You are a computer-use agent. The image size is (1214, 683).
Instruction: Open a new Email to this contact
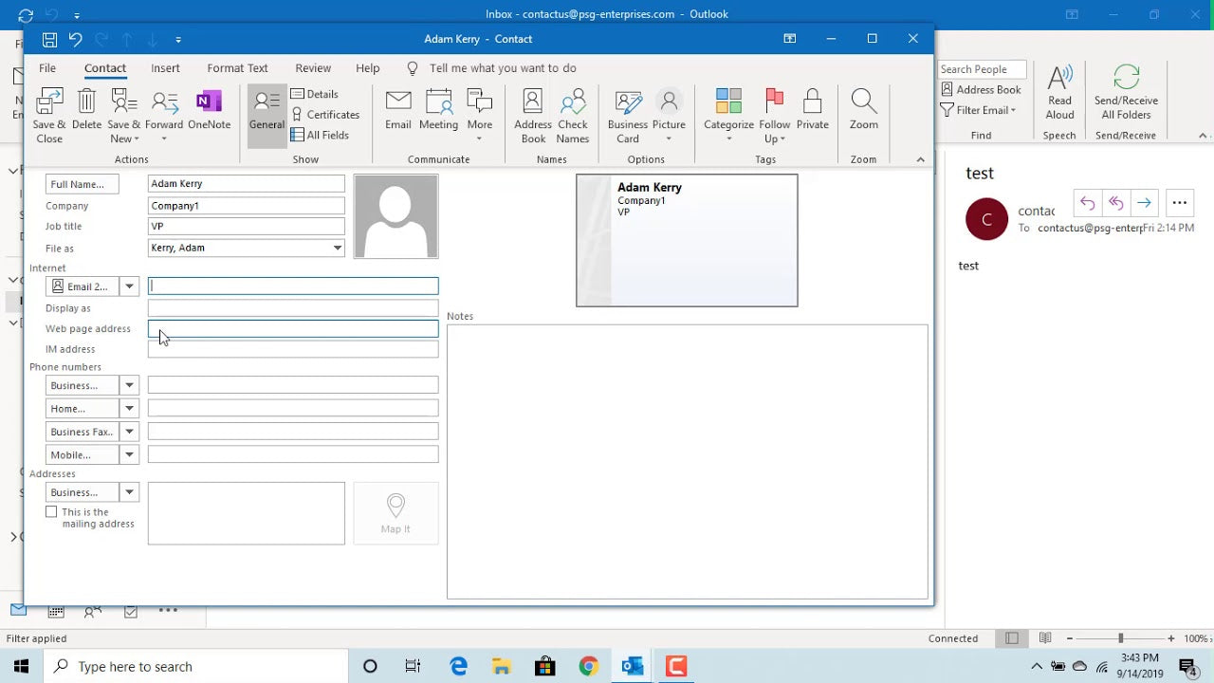(397, 114)
